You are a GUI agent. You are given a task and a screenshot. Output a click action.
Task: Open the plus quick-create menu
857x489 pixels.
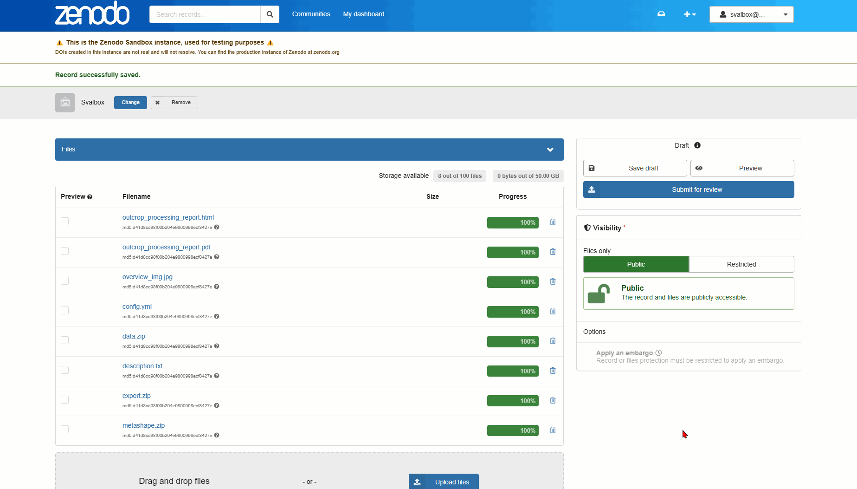pyautogui.click(x=690, y=14)
